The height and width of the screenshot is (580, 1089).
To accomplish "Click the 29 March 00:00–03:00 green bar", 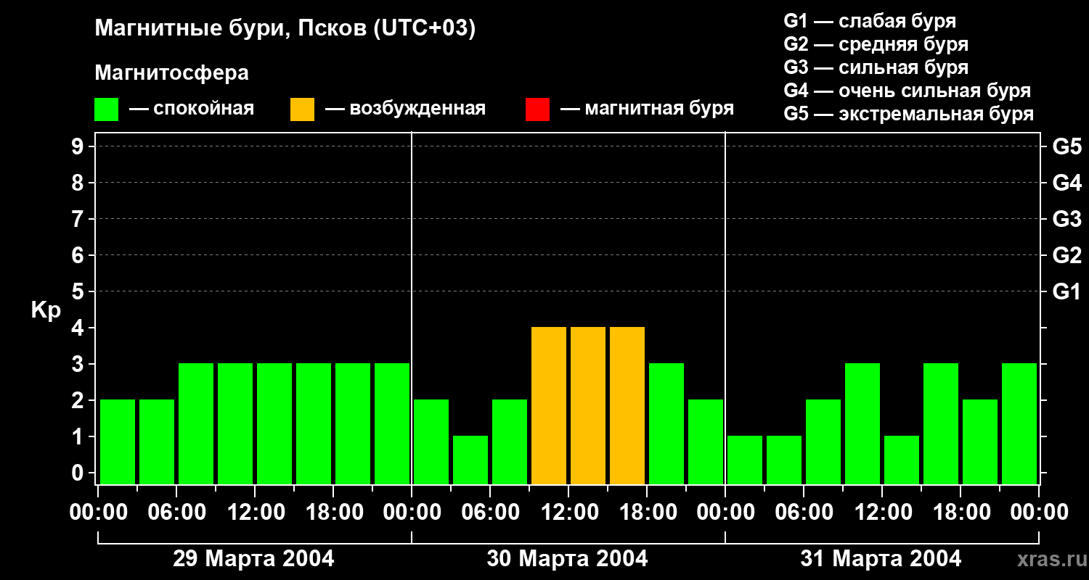I will coord(118,442).
